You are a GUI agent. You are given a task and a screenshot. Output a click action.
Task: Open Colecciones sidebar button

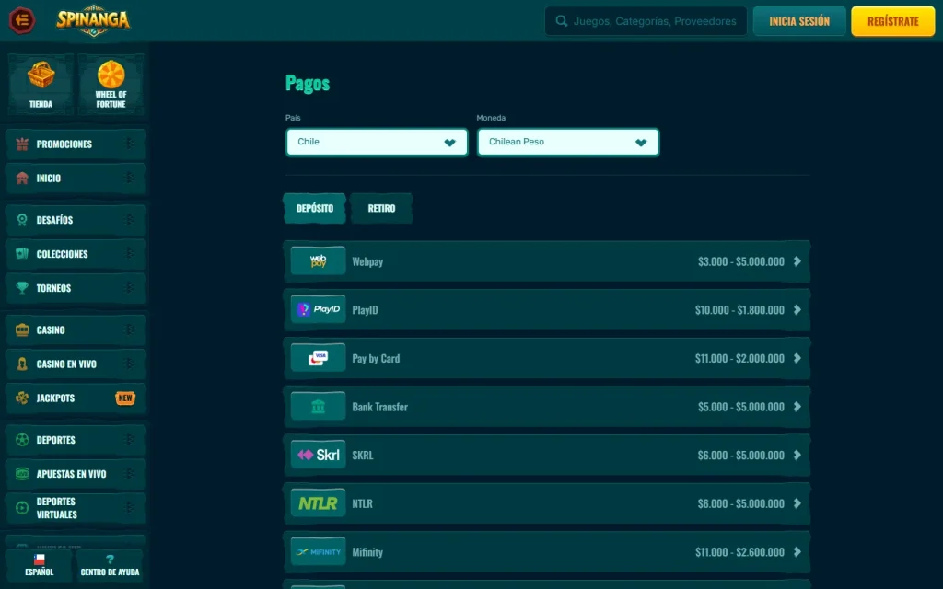click(x=76, y=254)
